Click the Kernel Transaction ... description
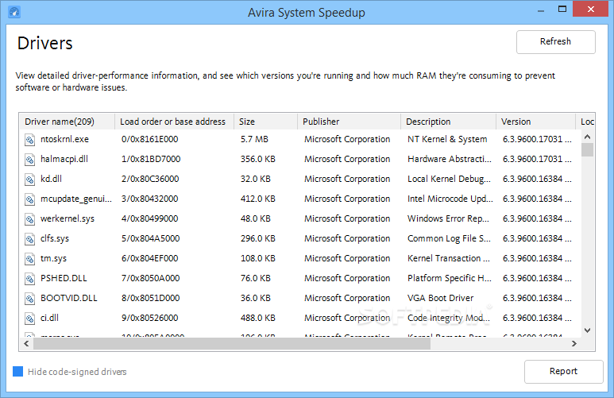This screenshot has height=398, width=614. (x=449, y=258)
